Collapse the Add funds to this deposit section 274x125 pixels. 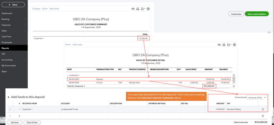[x=9, y=97]
